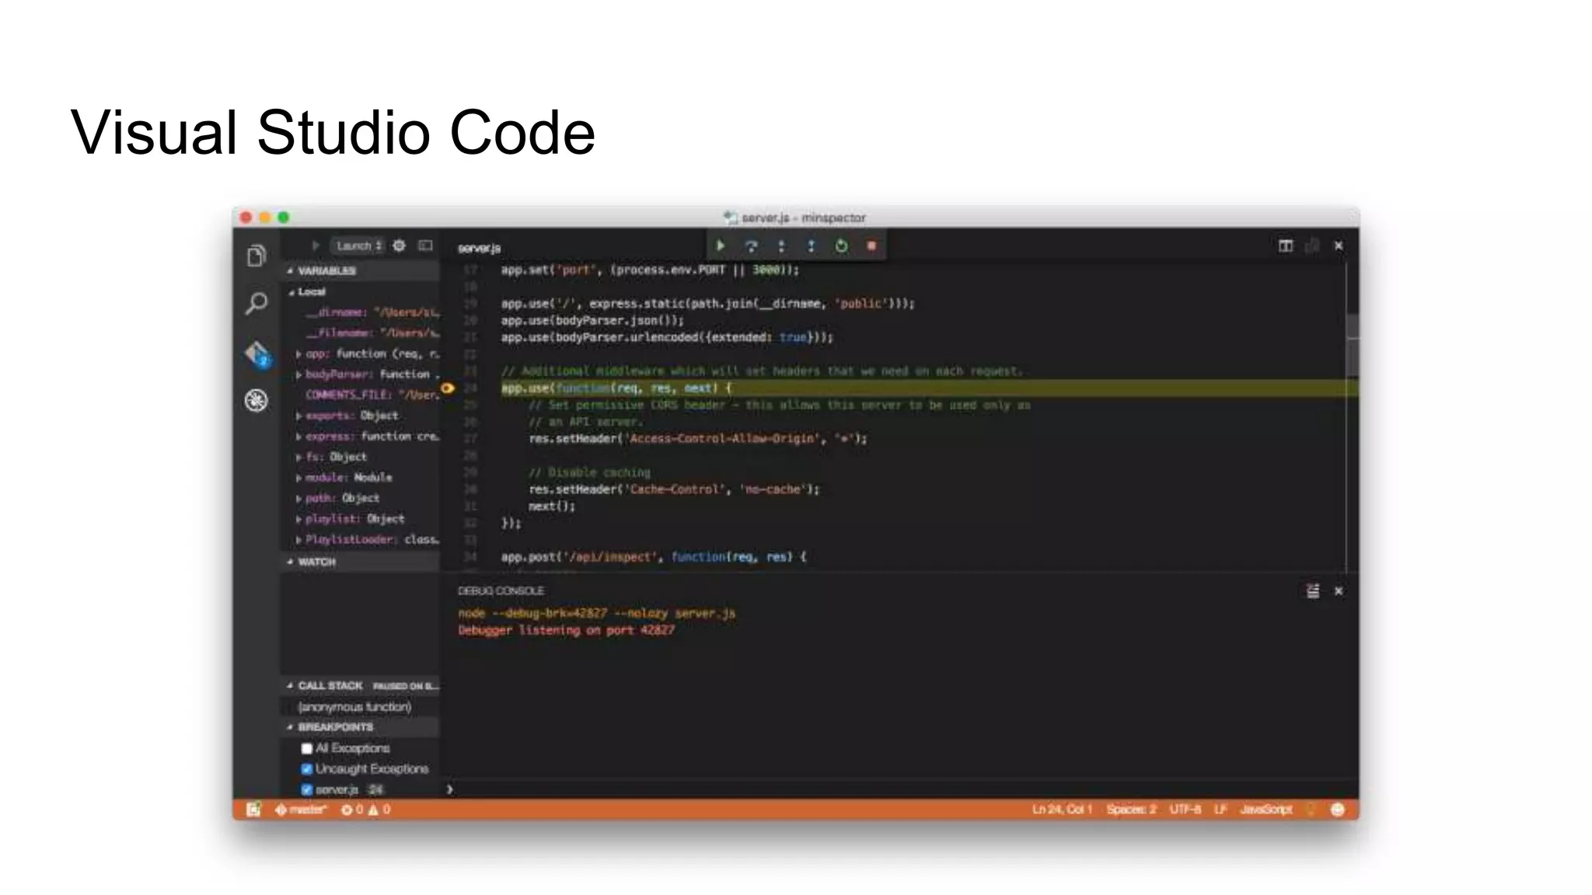
Task: Show the errors count in status bar
Action: 352,810
